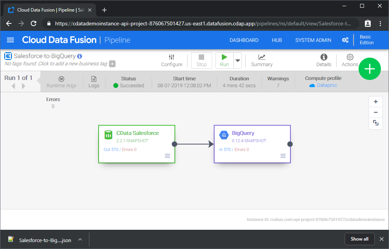This screenshot has width=389, height=249.
Task: Open BigQuery node hamburger menu
Action: (x=283, y=156)
